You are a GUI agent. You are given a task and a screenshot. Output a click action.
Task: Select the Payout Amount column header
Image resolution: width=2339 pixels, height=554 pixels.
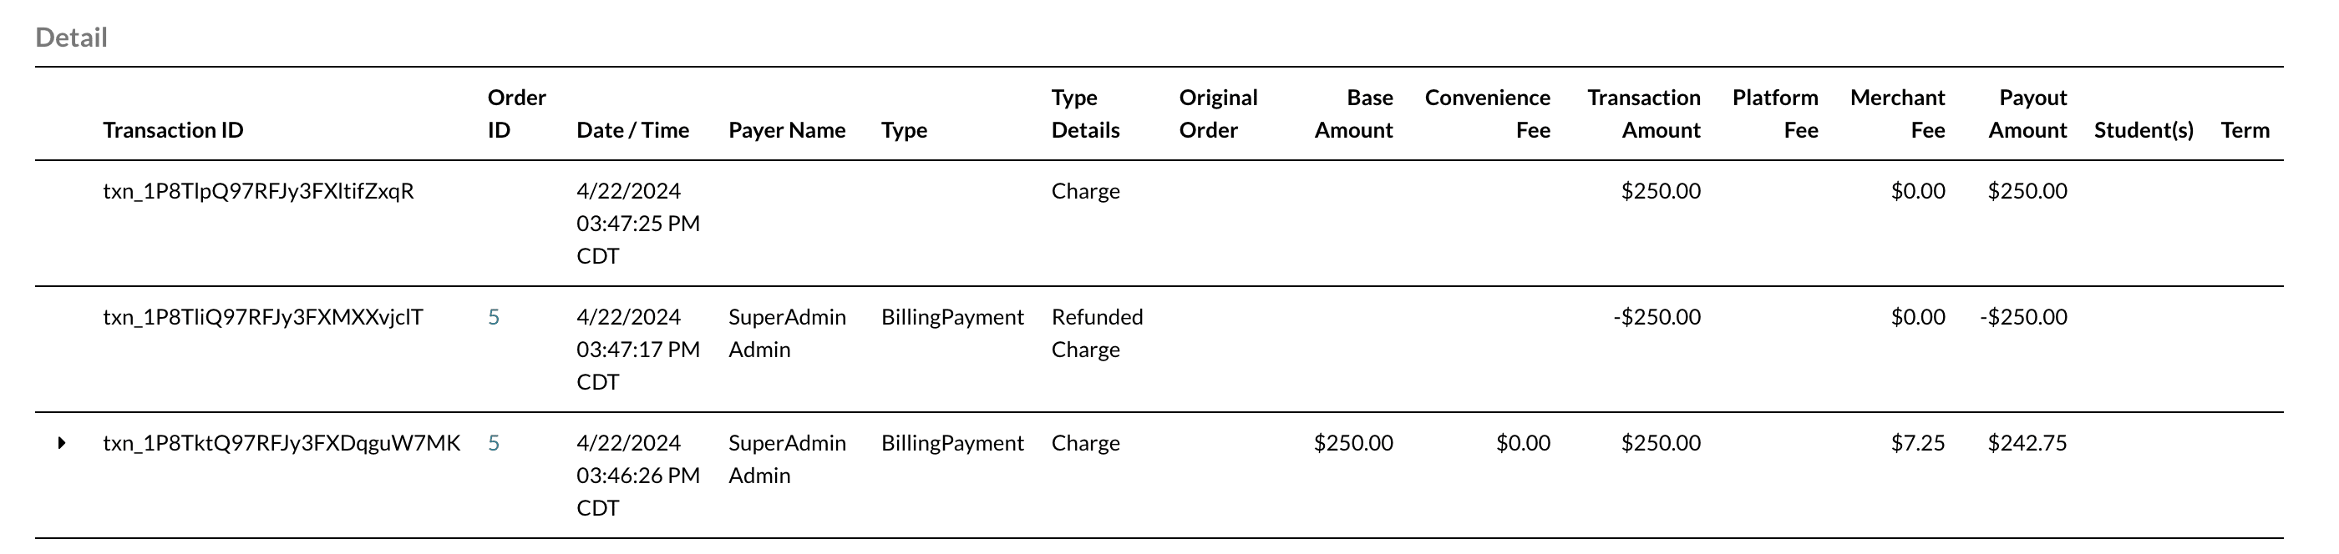(2027, 114)
